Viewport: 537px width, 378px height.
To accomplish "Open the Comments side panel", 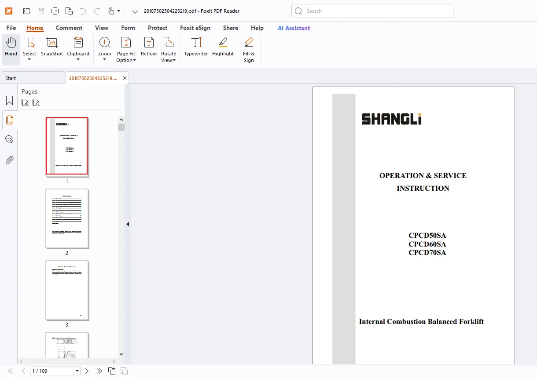I will click(9, 139).
